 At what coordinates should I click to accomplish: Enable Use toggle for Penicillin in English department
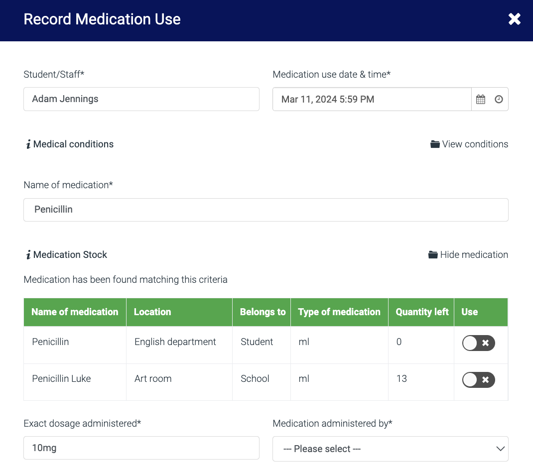478,343
